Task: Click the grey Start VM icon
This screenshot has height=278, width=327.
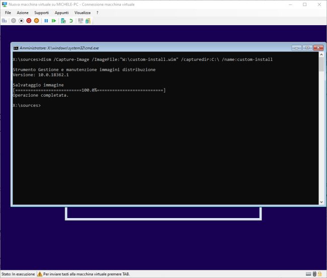Action: [x=14, y=21]
